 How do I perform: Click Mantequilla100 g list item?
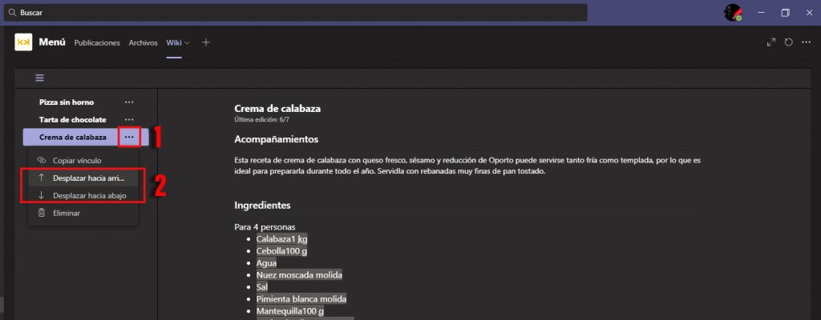[x=290, y=311]
